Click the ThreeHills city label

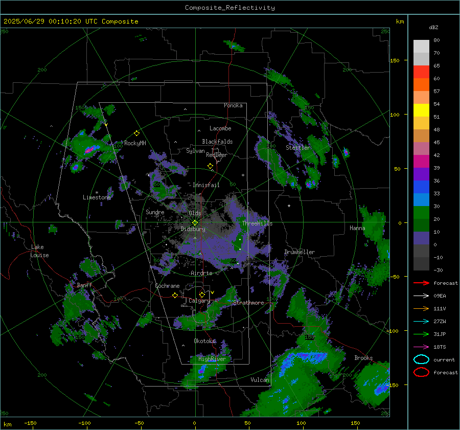257,223
